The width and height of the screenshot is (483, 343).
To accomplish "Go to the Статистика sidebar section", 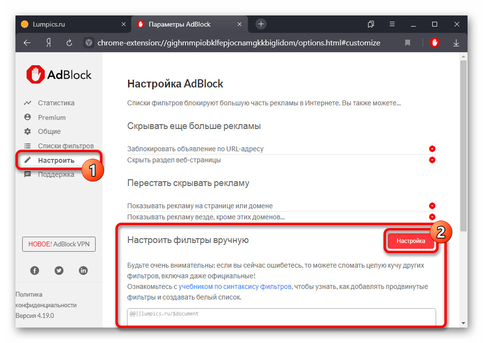I will (56, 103).
